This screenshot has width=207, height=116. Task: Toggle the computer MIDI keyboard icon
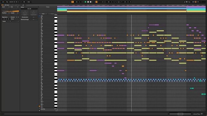[x=187, y=2]
